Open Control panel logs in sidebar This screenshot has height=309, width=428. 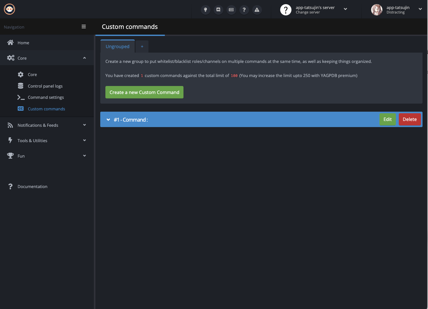[x=45, y=86]
